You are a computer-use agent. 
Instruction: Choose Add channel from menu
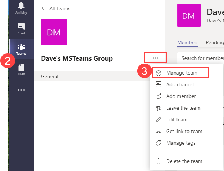[x=186, y=84]
